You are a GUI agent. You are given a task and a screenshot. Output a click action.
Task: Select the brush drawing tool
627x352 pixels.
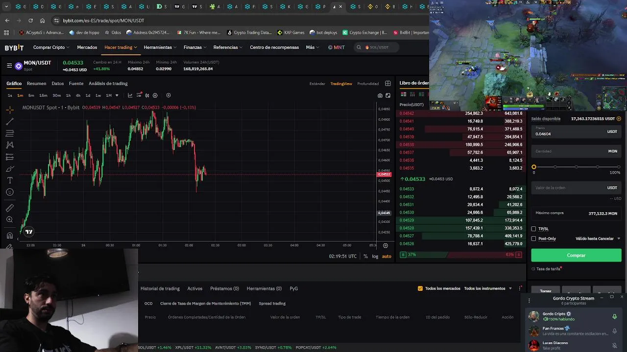pyautogui.click(x=10, y=169)
